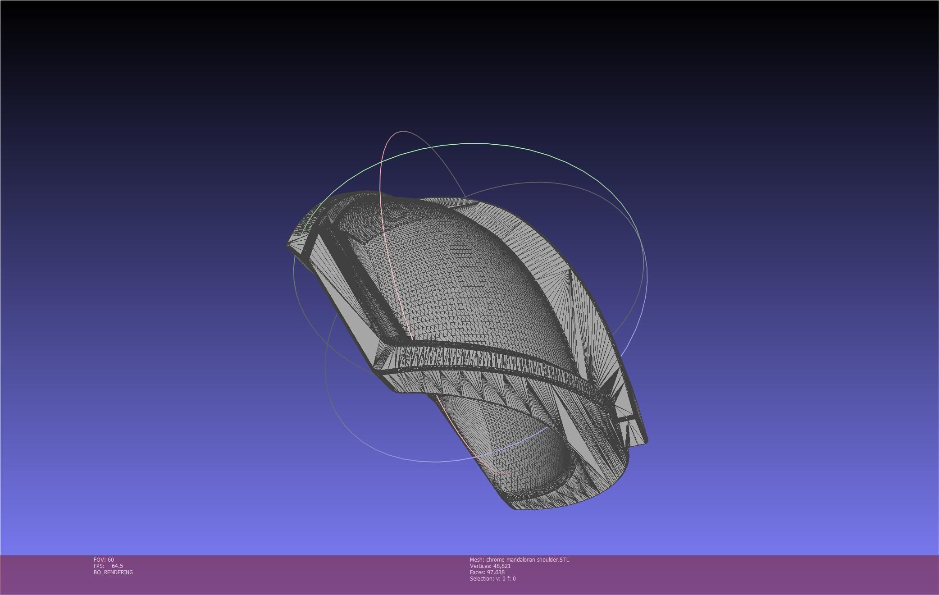Click the shoulder armor mesh model
Image resolution: width=939 pixels, height=595 pixels.
point(467,350)
